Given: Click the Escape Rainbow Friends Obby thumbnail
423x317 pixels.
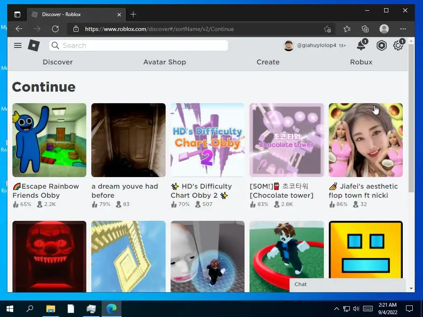Looking at the screenshot, I should pos(50,140).
